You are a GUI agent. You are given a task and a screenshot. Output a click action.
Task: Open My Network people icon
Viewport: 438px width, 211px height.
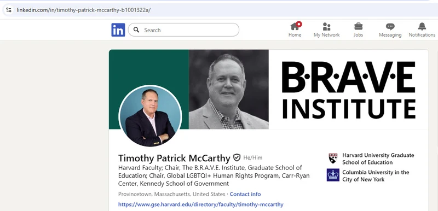[x=326, y=26]
